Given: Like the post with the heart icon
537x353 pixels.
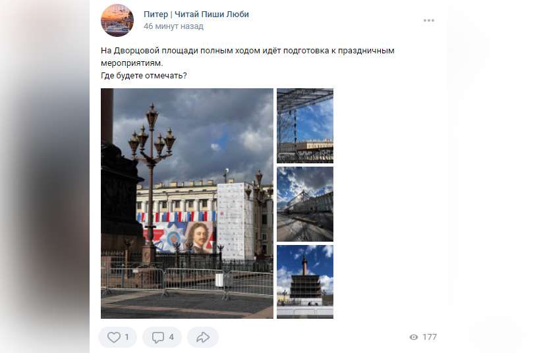Looking at the screenshot, I should pos(114,337).
